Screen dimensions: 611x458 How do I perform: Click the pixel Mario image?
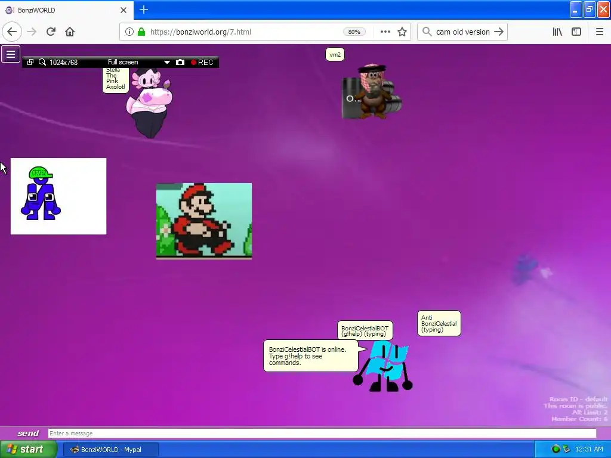204,221
